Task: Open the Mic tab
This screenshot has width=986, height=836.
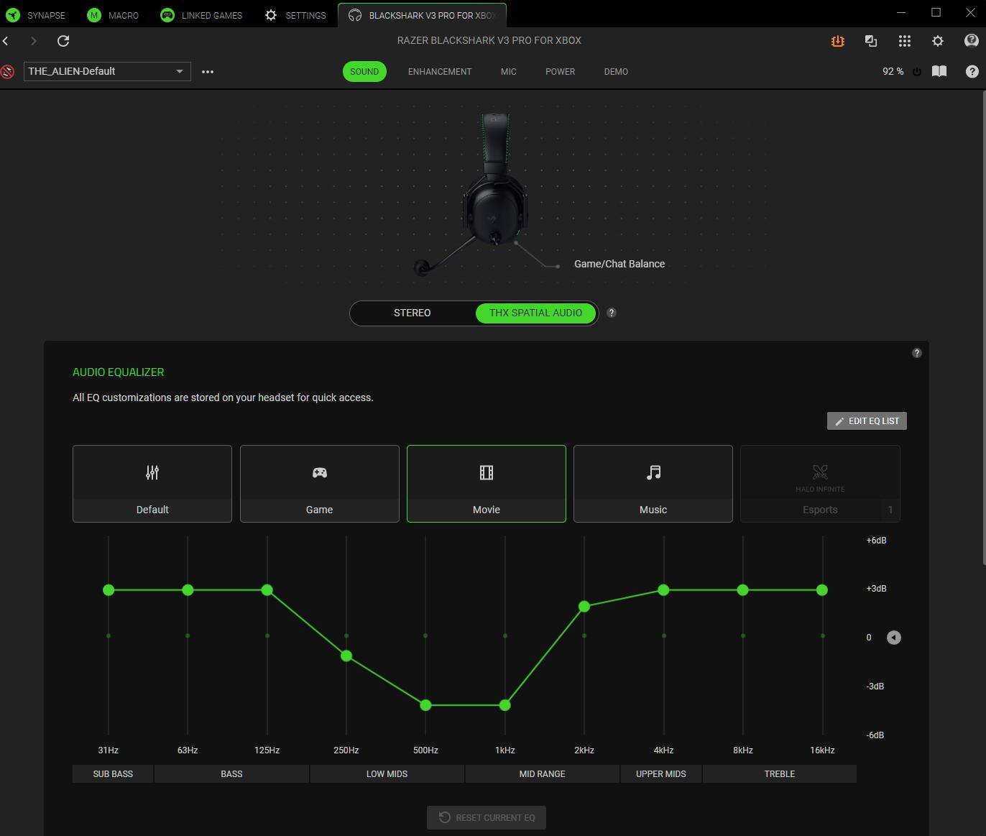Action: pyautogui.click(x=508, y=72)
